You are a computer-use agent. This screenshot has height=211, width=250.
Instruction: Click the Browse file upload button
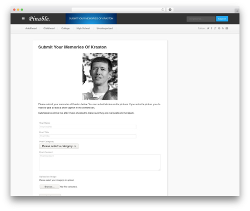pyautogui.click(x=49, y=187)
